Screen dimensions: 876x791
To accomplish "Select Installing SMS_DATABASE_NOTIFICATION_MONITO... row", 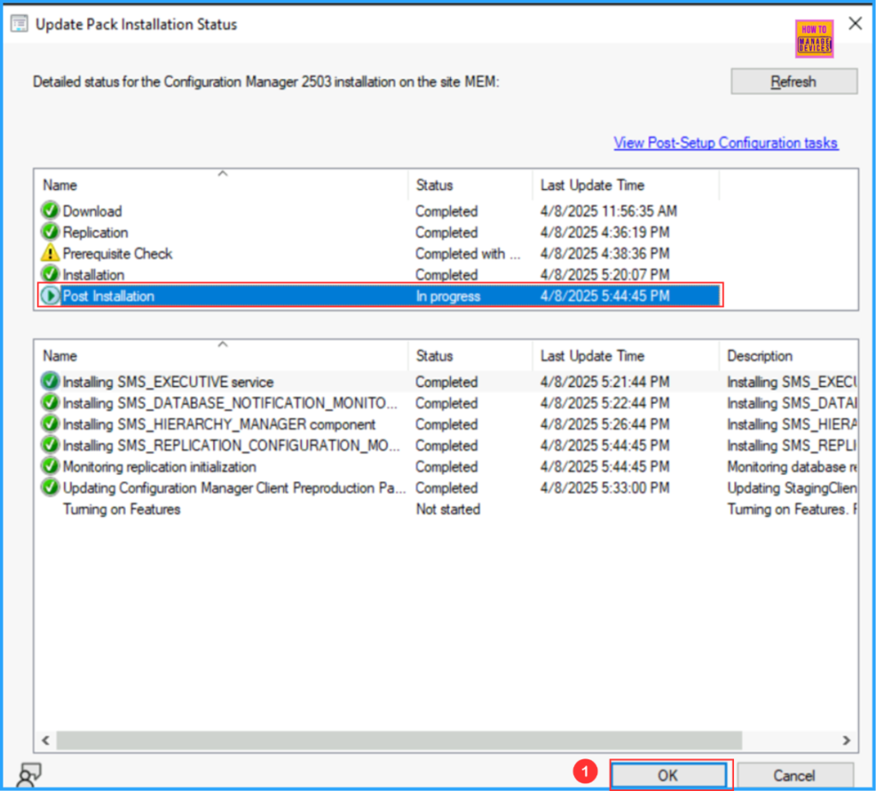I will coord(448,403).
